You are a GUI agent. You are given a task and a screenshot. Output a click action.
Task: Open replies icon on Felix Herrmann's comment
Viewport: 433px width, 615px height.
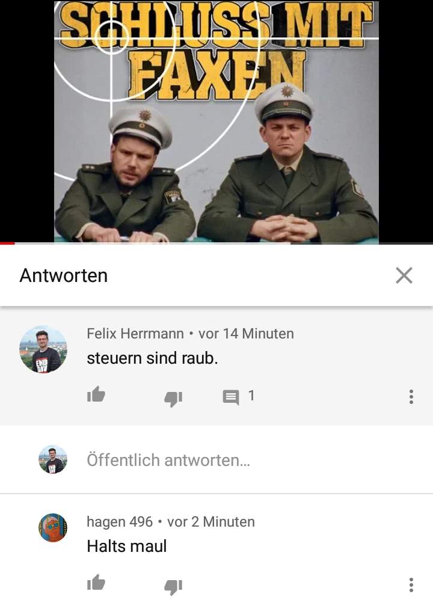point(231,397)
